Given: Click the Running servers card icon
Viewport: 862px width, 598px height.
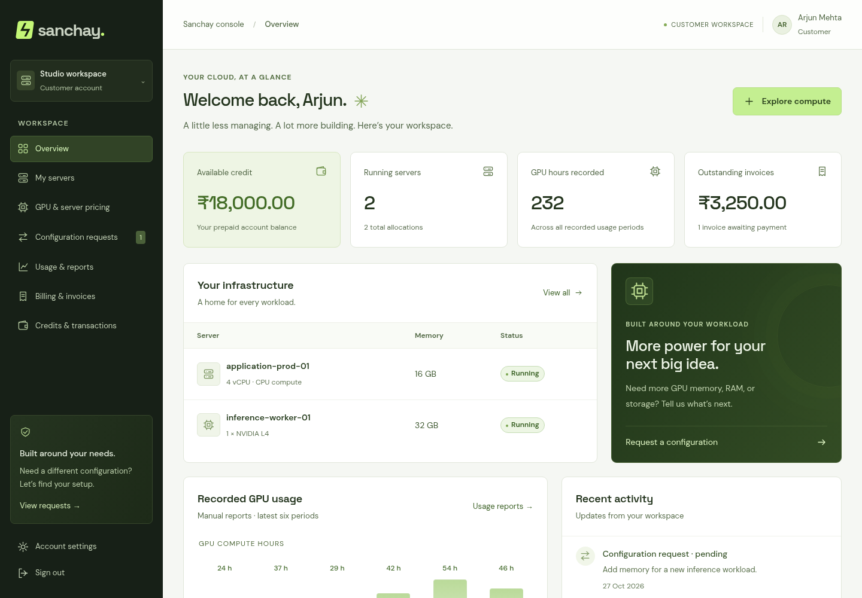Looking at the screenshot, I should point(488,172).
